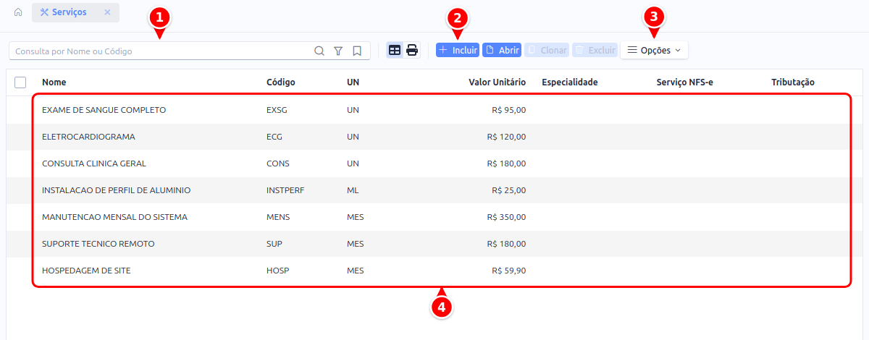Click the Clonar button

click(547, 50)
